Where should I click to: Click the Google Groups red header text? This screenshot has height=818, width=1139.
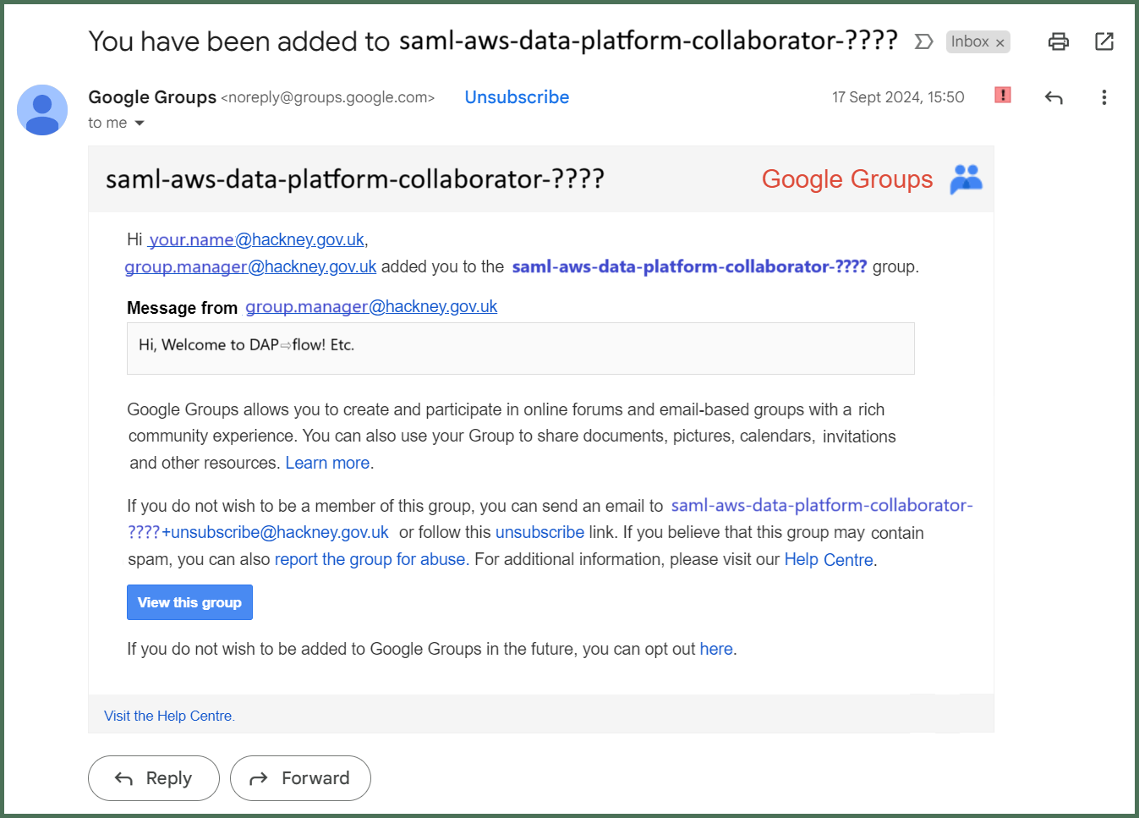click(x=847, y=178)
